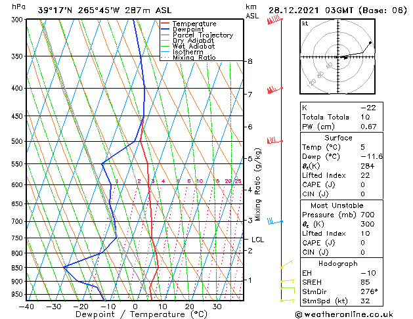Click the StmDir value 276°
This screenshot has height=319, width=413.
pyautogui.click(x=369, y=291)
